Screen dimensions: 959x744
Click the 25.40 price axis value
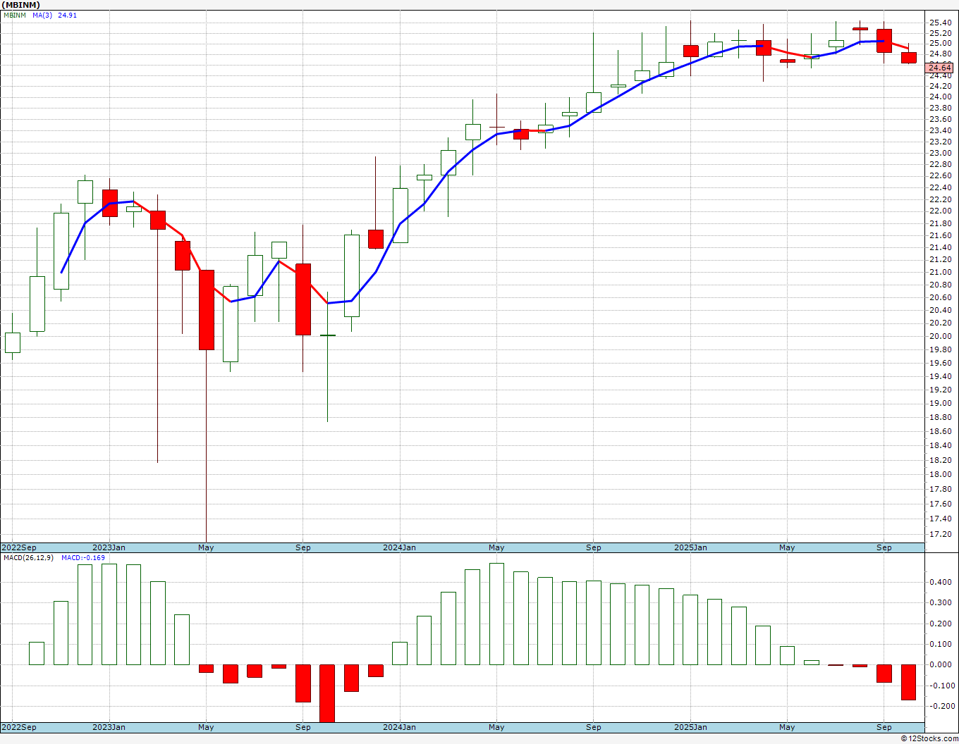click(940, 23)
